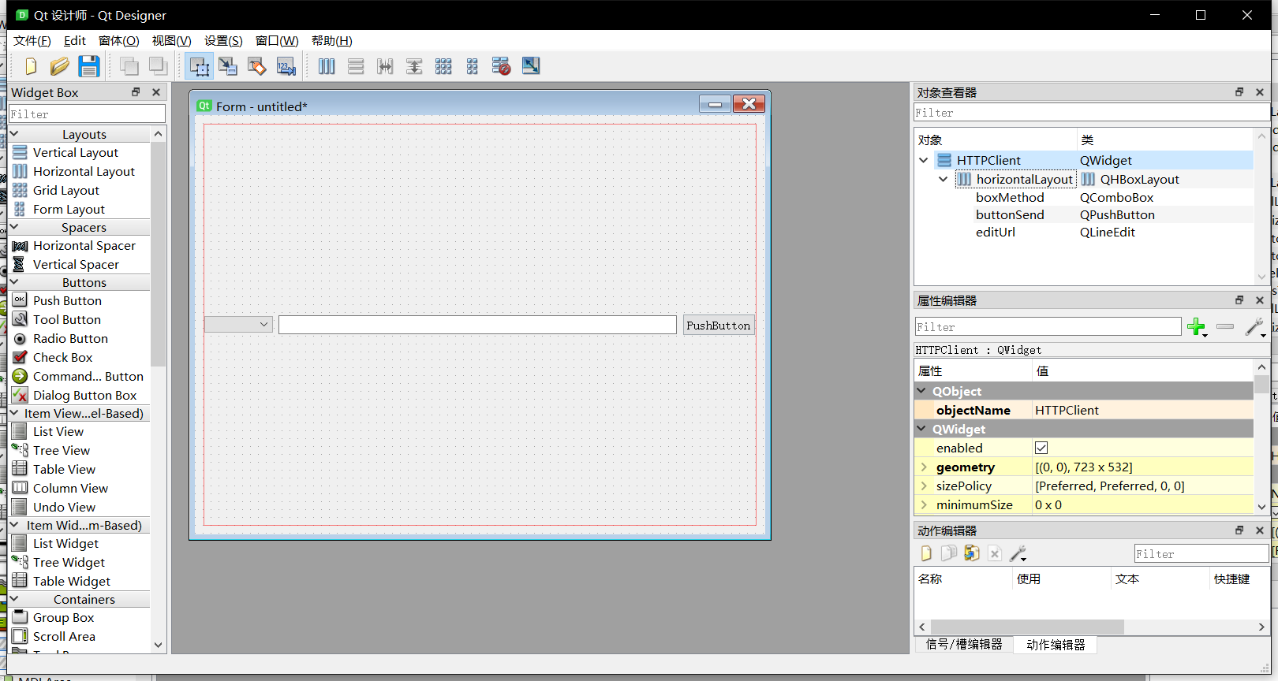Pick Grid Layout in the Widget Box
This screenshot has width=1278, height=681.
point(66,190)
